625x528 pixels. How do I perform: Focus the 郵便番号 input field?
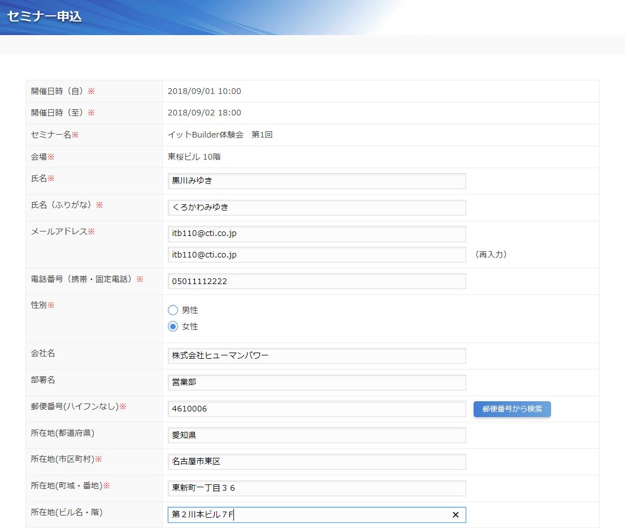[316, 409]
